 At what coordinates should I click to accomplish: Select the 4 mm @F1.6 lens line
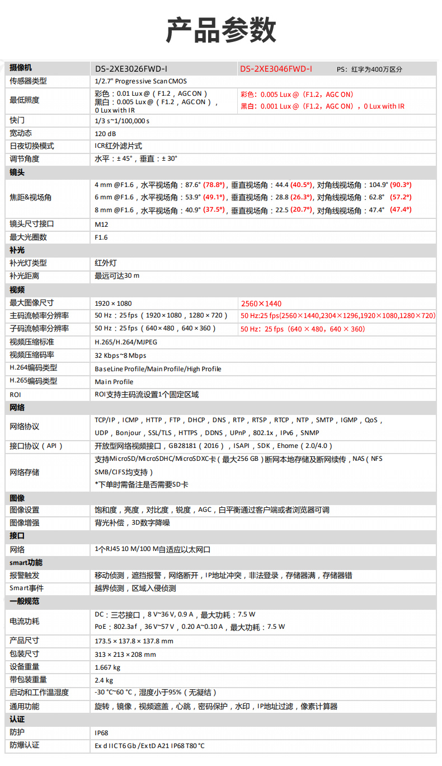(253, 185)
